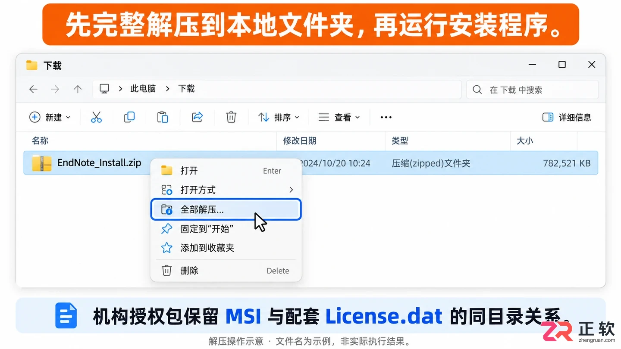Click the Delete trash icon in toolbar
The height and width of the screenshot is (349, 621).
point(231,117)
